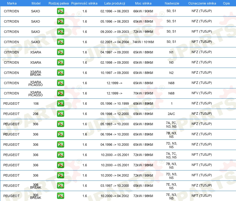Click the fuel icon for Xsara with body N1
This screenshot has width=236, height=201.
tap(60, 52)
